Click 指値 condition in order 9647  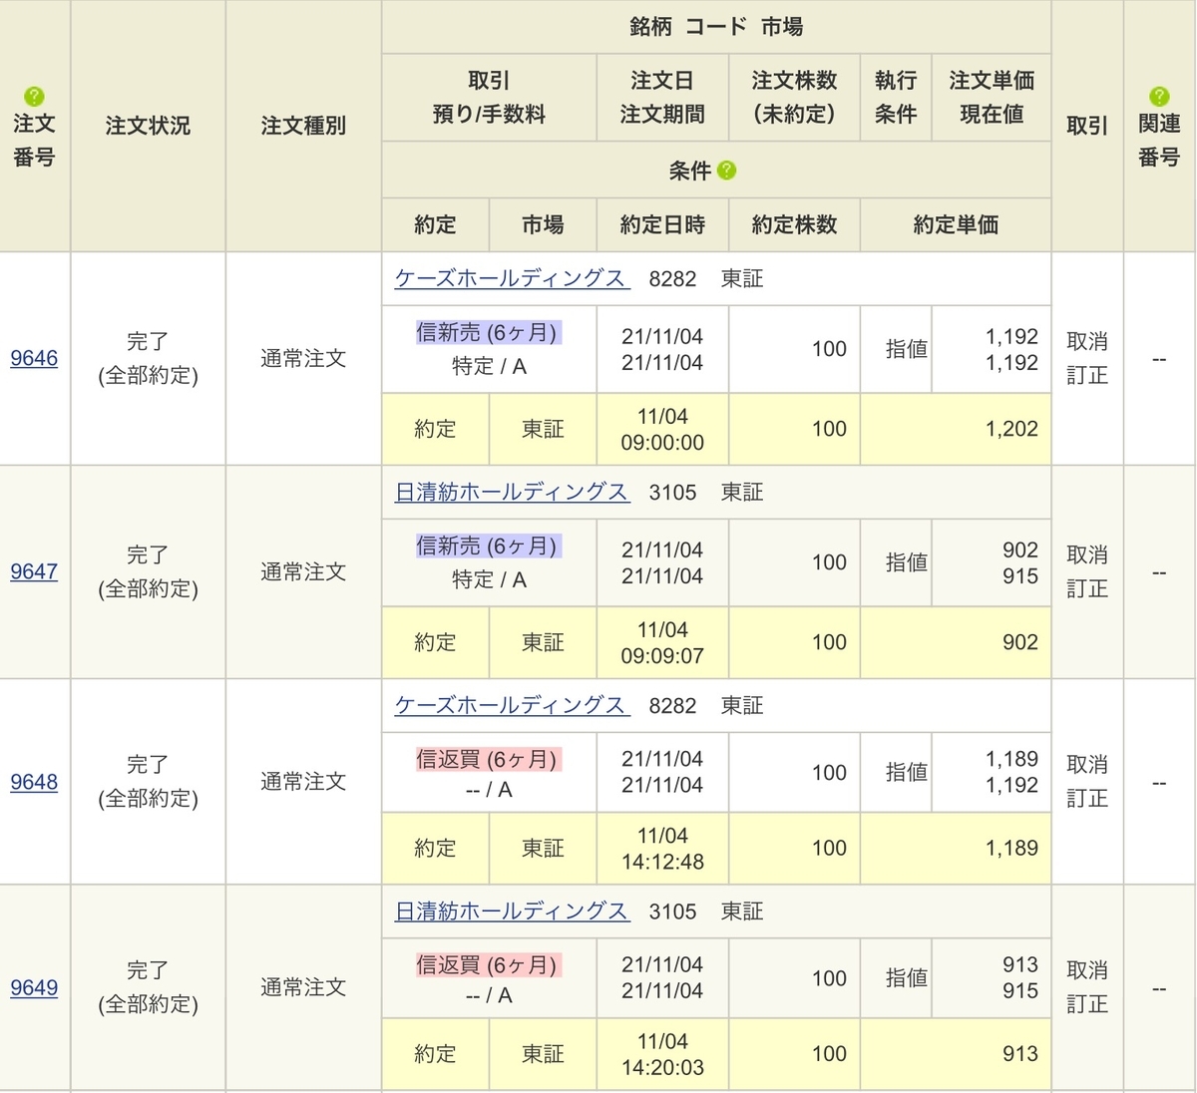906,562
